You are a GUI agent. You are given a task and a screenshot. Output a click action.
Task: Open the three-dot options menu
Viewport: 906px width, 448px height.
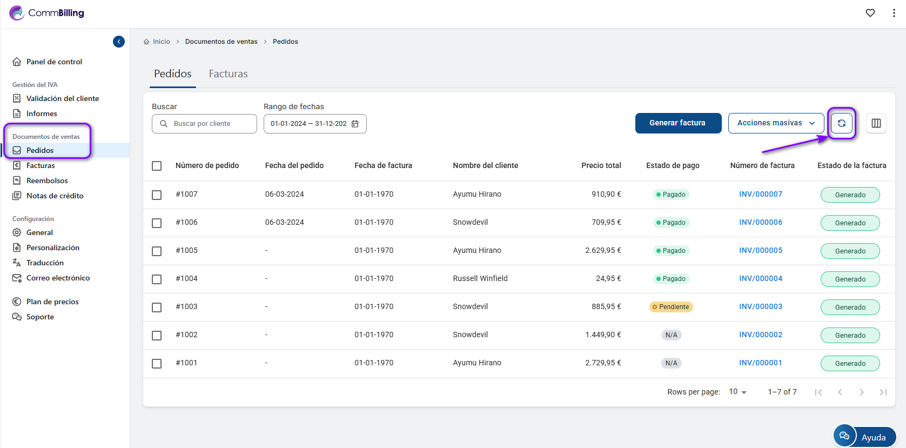(x=894, y=13)
